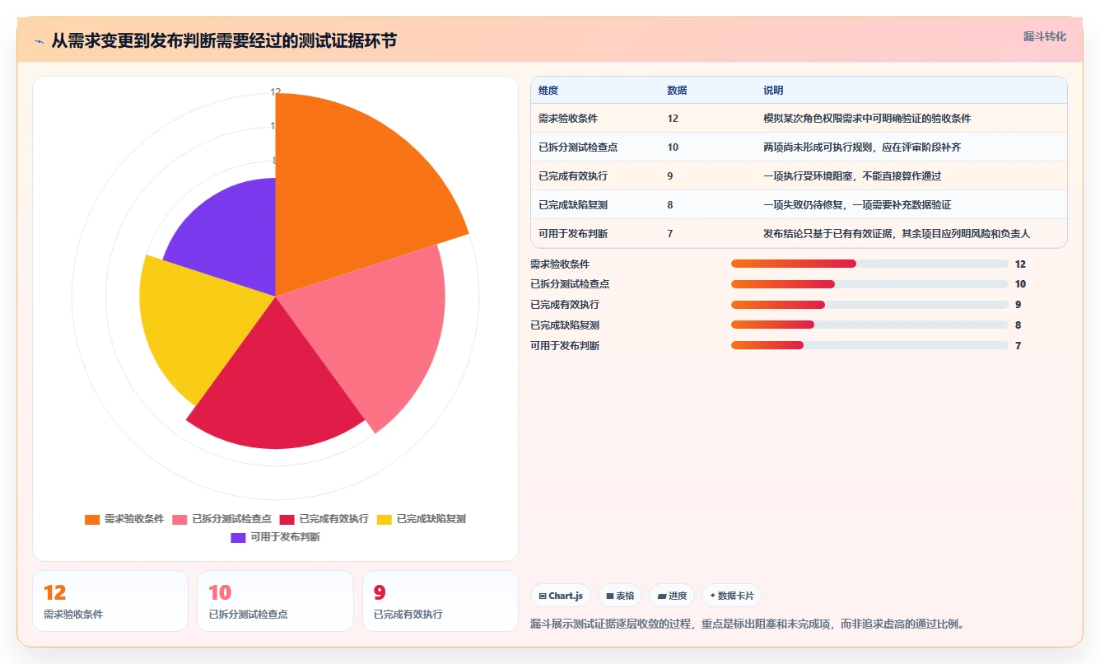
Task: Click the 数据卡片 chip
Action: coord(732,596)
